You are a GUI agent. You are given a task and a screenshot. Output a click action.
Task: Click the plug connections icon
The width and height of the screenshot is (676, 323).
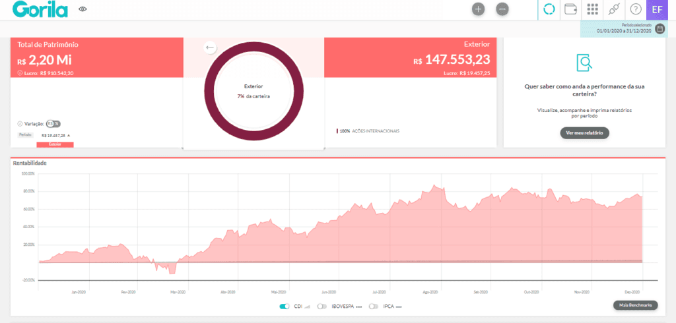614,9
